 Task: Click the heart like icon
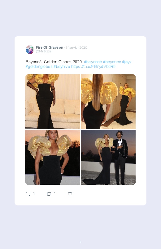coord(70,194)
